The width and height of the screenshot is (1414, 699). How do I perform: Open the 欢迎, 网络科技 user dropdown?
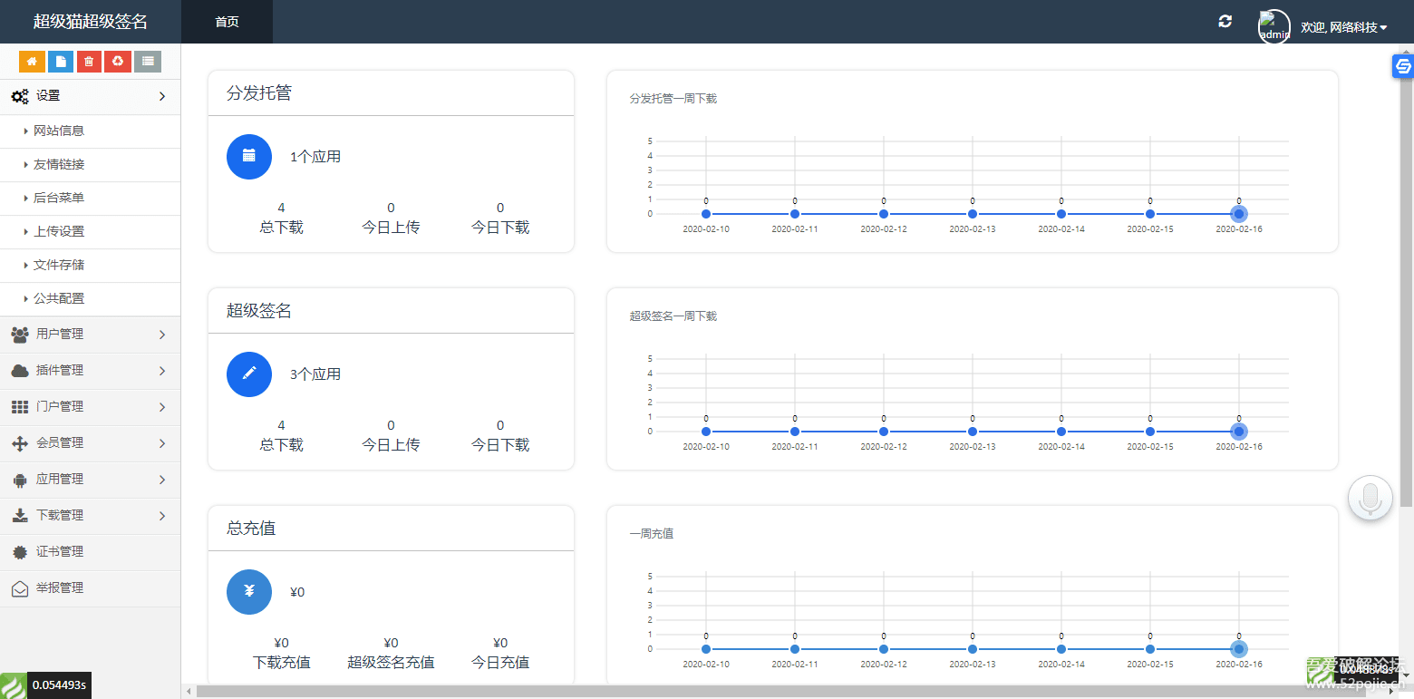click(1343, 27)
